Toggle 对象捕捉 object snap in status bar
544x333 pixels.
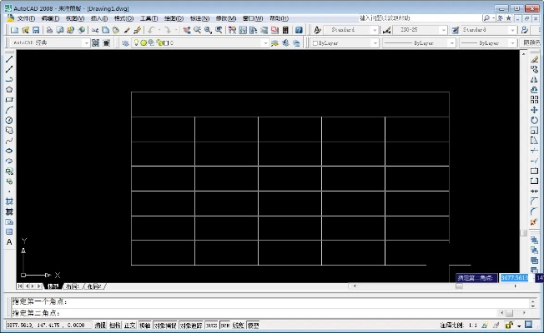[x=165, y=325]
